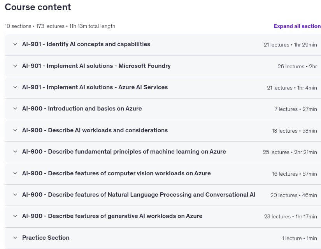Expand chevron for 'Introduction and basics on Azure'
Viewport: 321px width, 249px height.
tap(15, 108)
